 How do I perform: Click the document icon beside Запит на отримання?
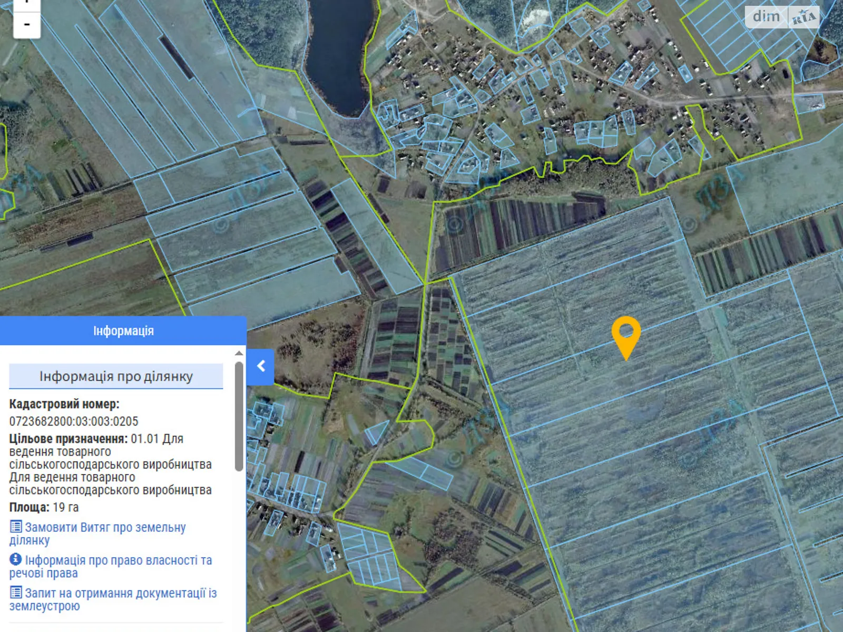coord(16,592)
